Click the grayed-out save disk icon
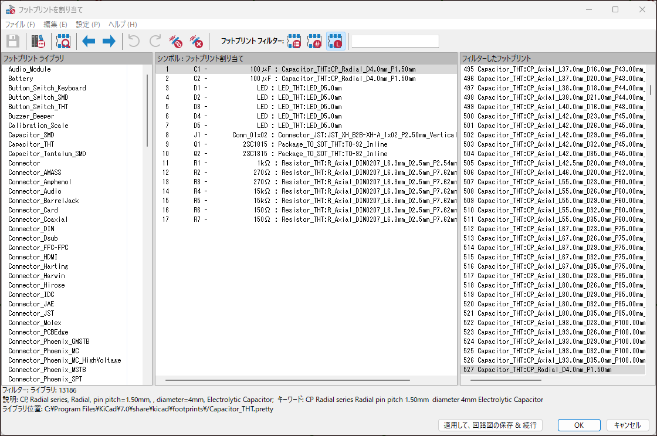Viewport: 657px width, 436px height. [13, 41]
